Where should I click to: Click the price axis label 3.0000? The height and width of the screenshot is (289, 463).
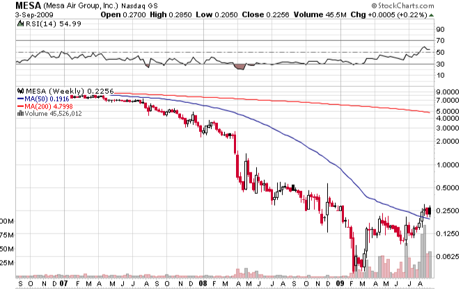(448, 128)
